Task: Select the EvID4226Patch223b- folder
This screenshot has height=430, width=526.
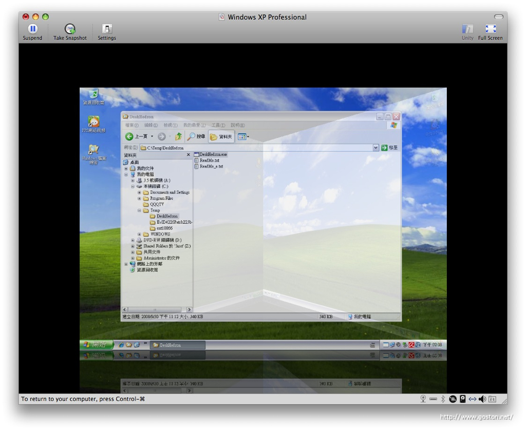Action: click(171, 222)
